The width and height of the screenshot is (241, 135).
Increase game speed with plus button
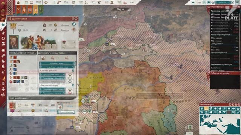(x=233, y=3)
